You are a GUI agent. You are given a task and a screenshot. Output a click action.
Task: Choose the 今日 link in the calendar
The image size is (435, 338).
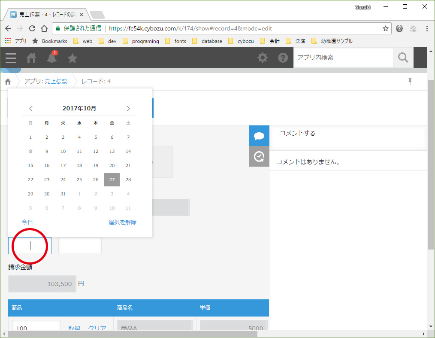tap(27, 222)
